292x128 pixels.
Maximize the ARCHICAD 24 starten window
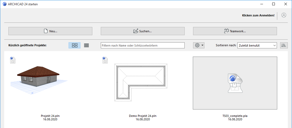point(273,4)
